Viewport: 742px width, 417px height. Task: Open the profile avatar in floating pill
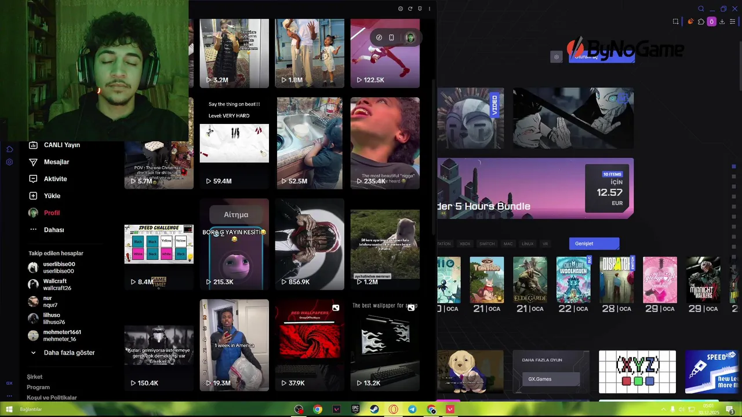pos(410,38)
